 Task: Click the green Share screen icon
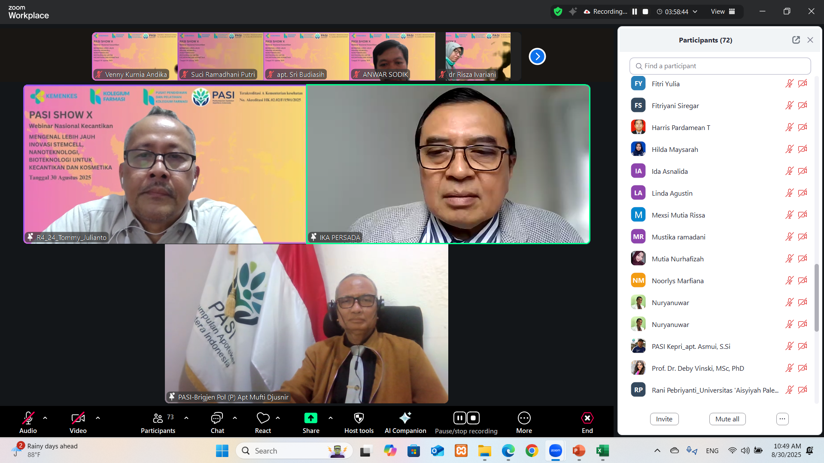click(x=310, y=418)
